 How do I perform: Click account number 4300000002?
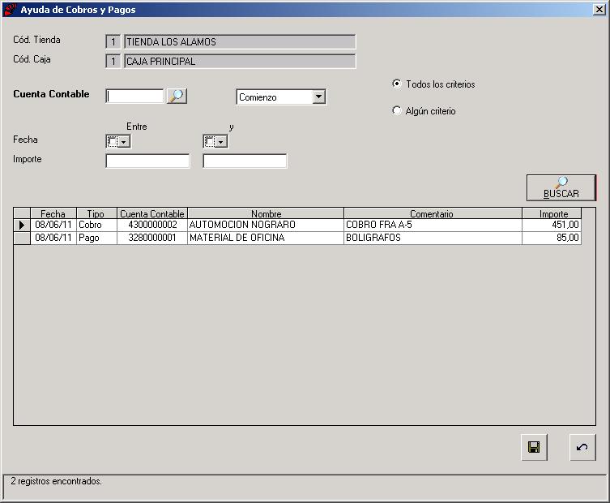(x=152, y=225)
